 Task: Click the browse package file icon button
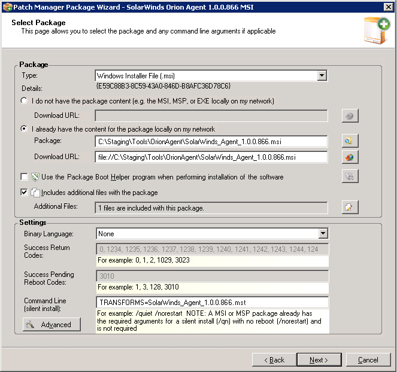click(350, 141)
